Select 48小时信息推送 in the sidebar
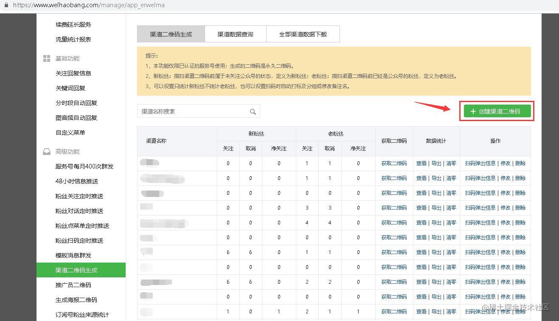 tap(77, 181)
